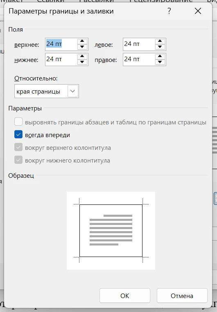Viewport: 217px width, 312px height.
Task: Click the help question mark icon
Action: (x=169, y=11)
